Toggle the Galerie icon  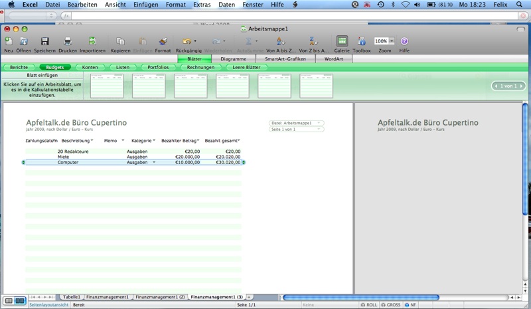pos(342,41)
